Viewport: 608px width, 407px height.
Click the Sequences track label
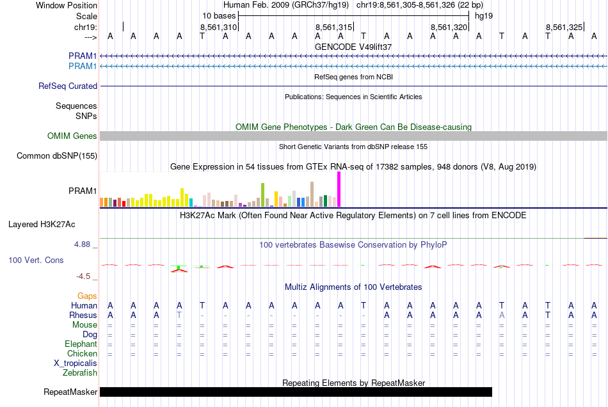click(76, 106)
